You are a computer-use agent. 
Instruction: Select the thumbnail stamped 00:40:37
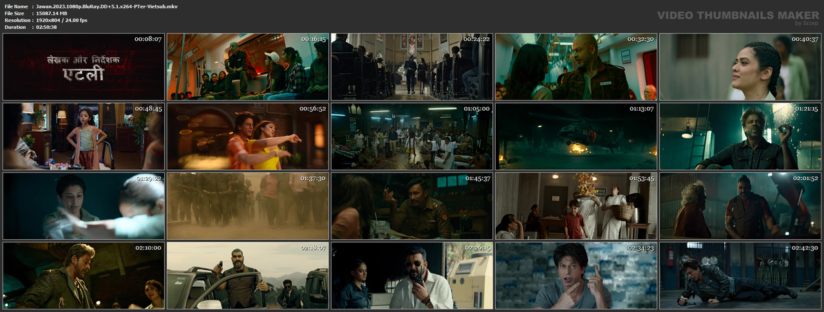pyautogui.click(x=740, y=67)
